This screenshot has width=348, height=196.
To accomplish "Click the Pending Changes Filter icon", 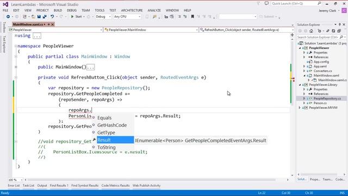I will [x=319, y=31].
